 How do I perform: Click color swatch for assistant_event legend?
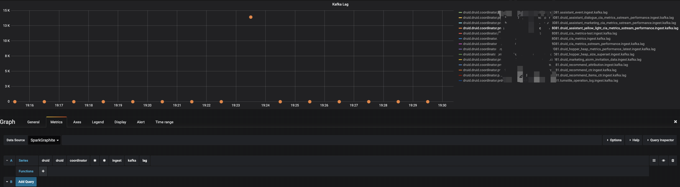460,12
